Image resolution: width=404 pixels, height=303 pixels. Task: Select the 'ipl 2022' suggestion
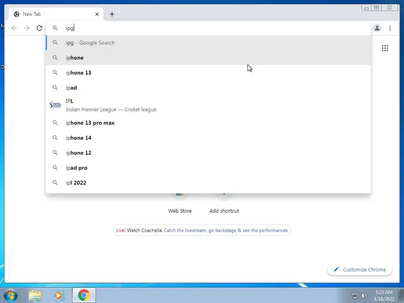click(208, 183)
